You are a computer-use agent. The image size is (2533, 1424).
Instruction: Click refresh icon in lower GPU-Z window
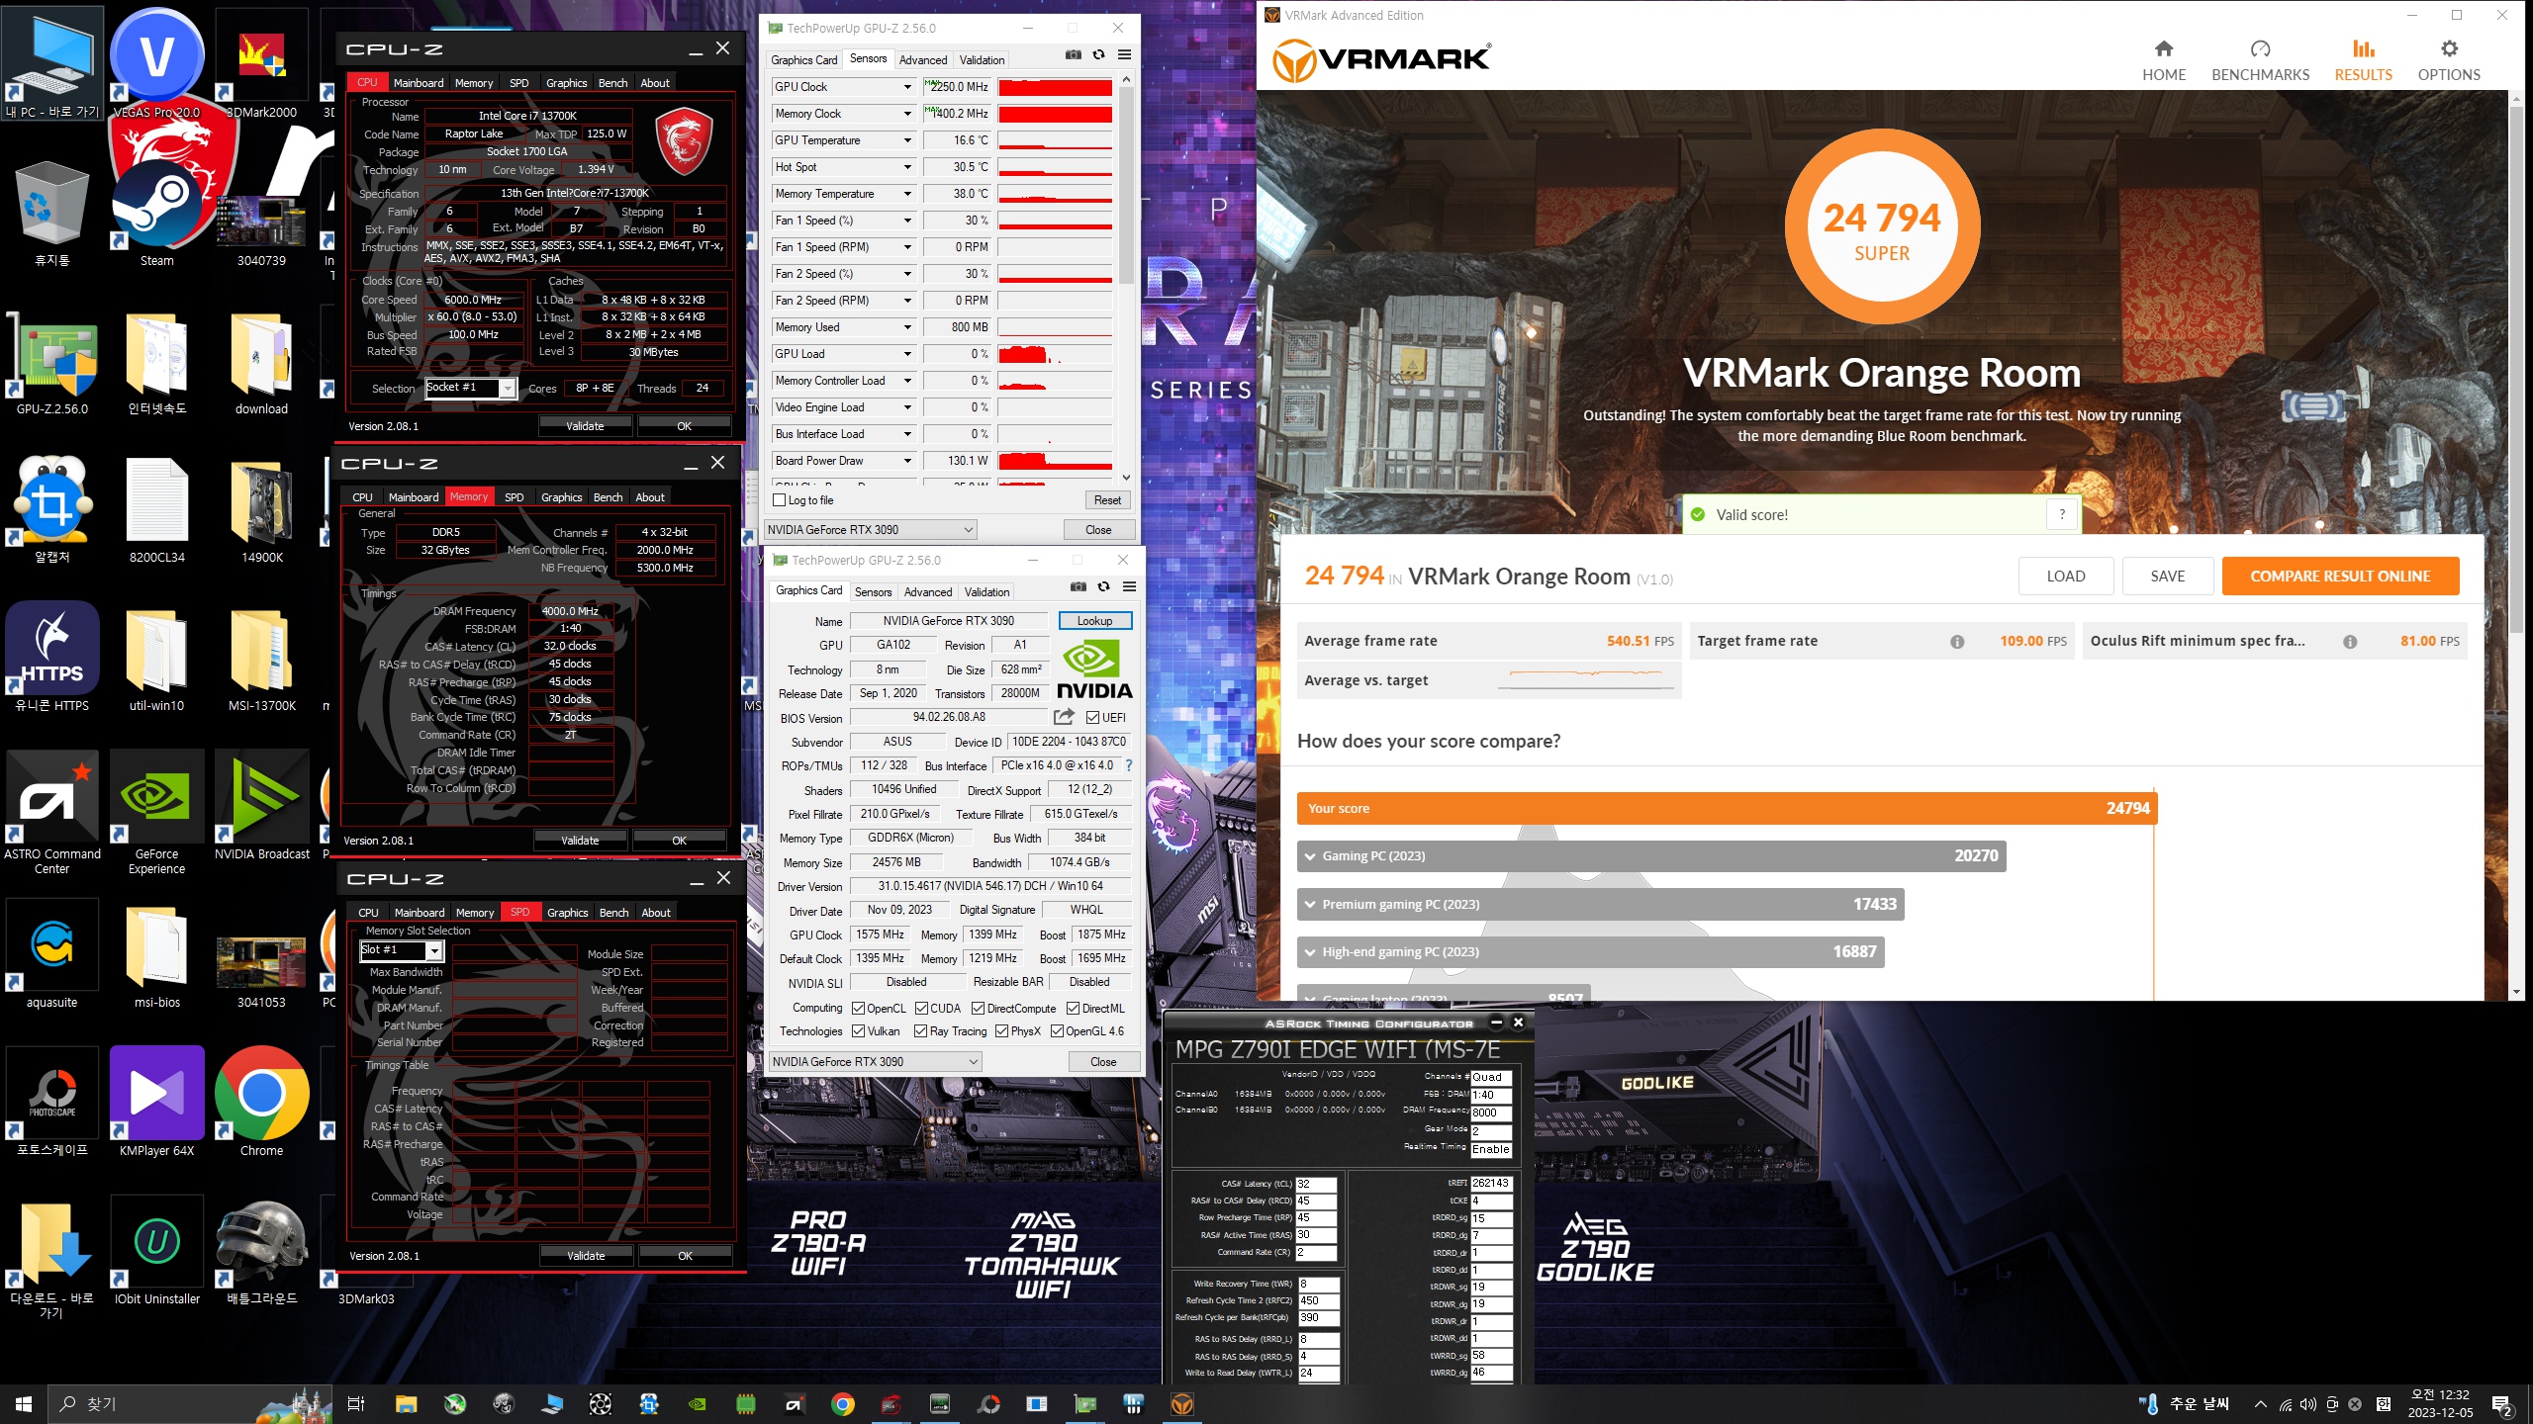click(1103, 587)
